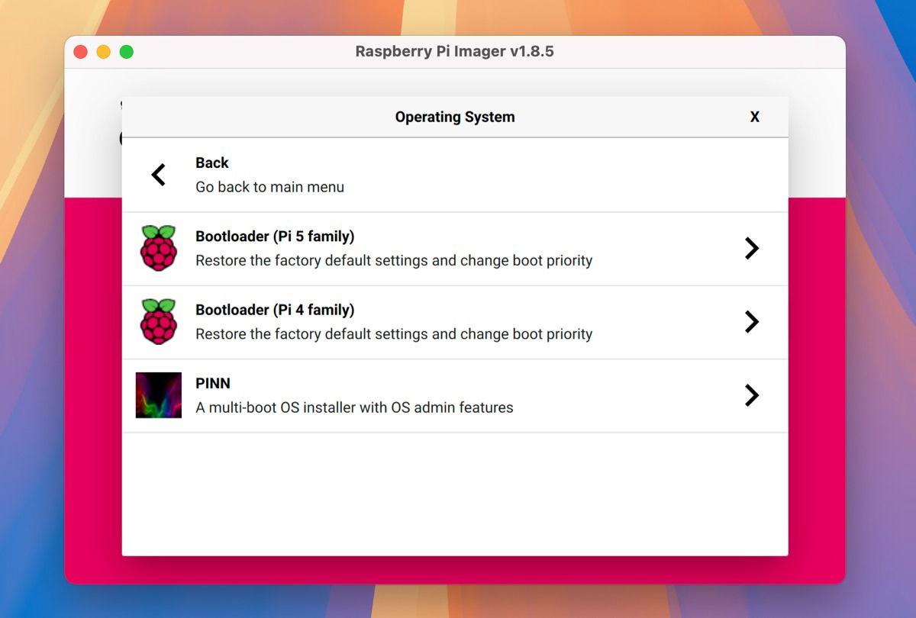
Task: Click Pi 4 "Restore the factory default settings" description
Action: (x=394, y=333)
